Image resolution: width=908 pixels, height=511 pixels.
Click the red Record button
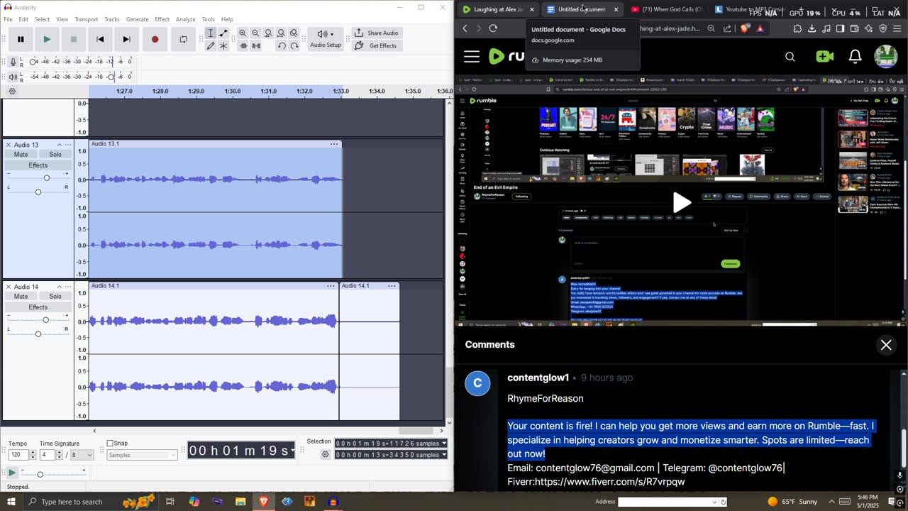pyautogui.click(x=155, y=39)
